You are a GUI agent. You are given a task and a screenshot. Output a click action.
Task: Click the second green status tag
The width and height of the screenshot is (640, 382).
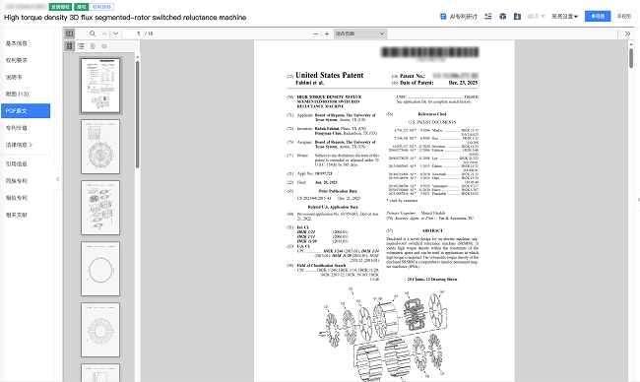pyautogui.click(x=81, y=7)
